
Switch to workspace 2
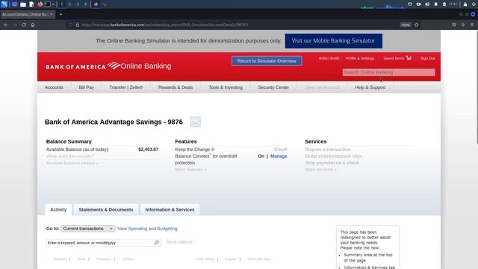click(69, 4)
